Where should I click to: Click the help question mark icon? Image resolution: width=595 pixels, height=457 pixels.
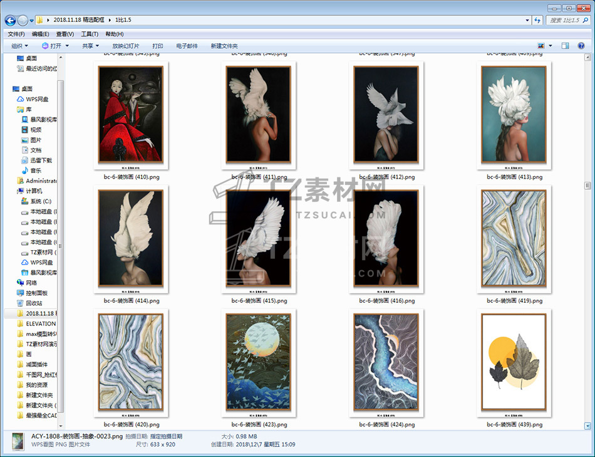click(x=582, y=46)
